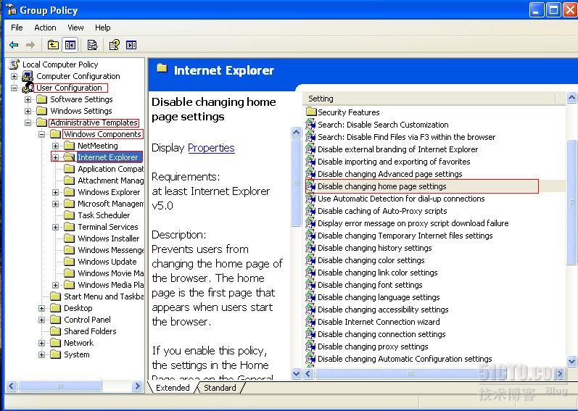Viewport: 578px width, 411px height.
Task: Click the policy icon beside Disable changing font settings
Action: click(x=310, y=285)
